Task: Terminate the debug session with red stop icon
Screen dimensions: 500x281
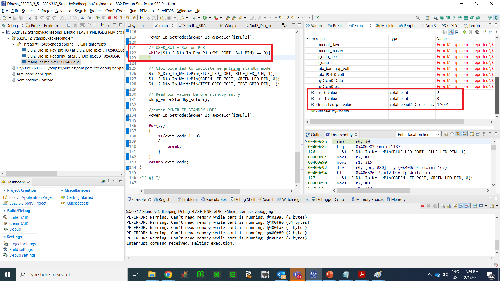Action: point(110,18)
